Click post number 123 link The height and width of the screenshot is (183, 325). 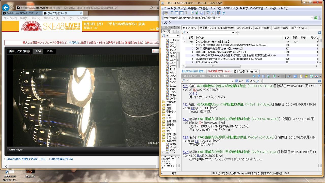(185, 119)
